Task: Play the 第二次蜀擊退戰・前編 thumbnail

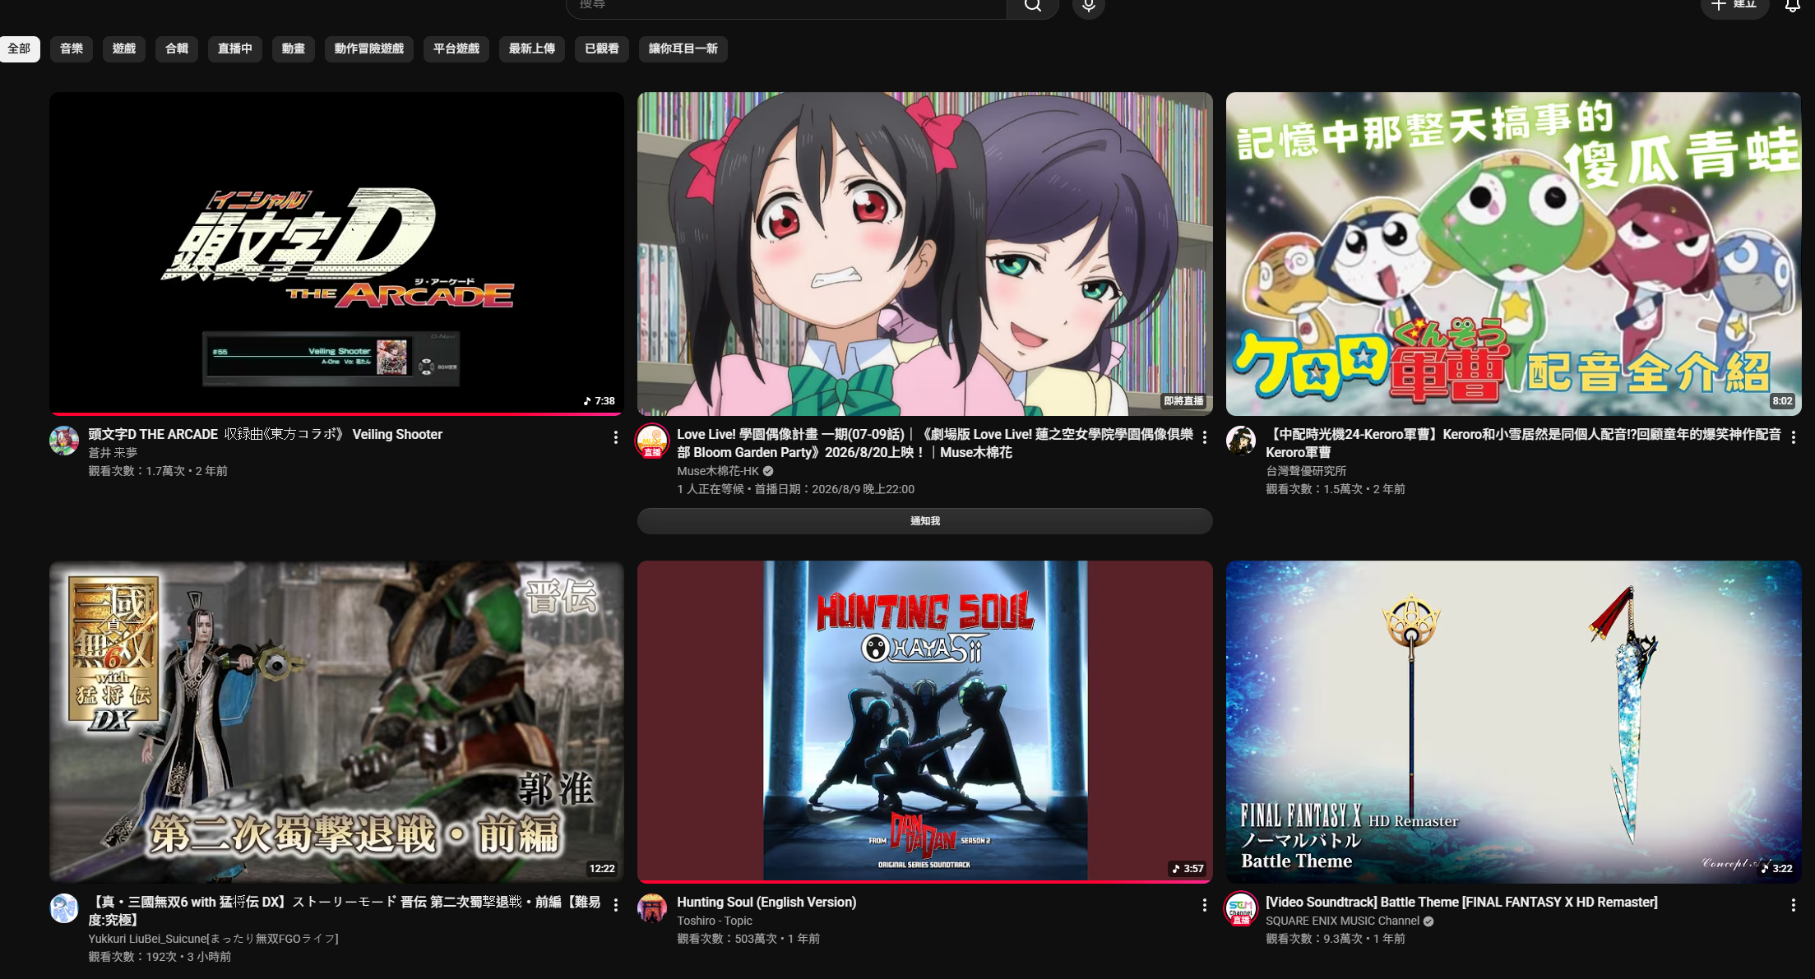Action: click(x=336, y=722)
